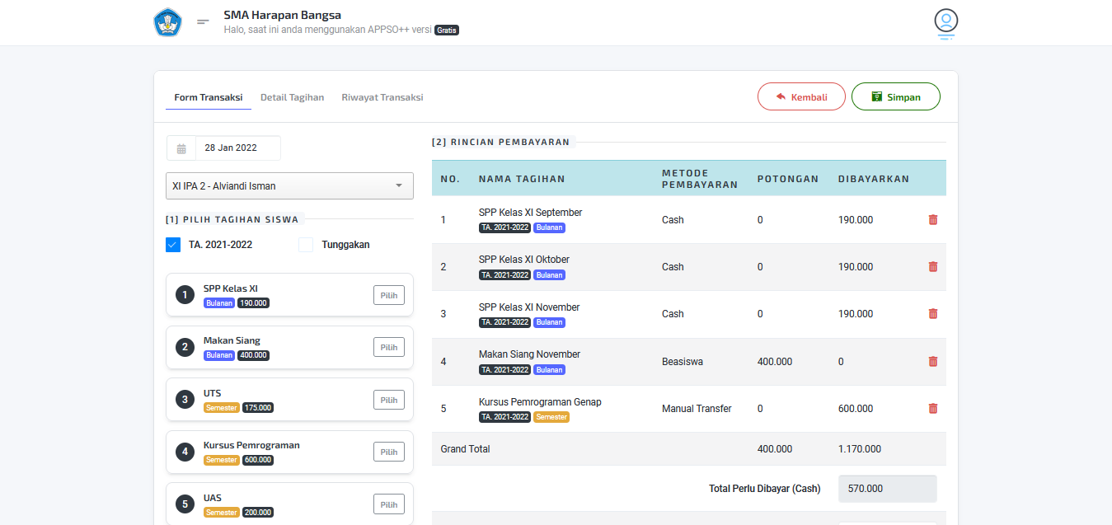1112x525 pixels.
Task: Delete SPP Kelas XI September row
Action: pyautogui.click(x=933, y=220)
